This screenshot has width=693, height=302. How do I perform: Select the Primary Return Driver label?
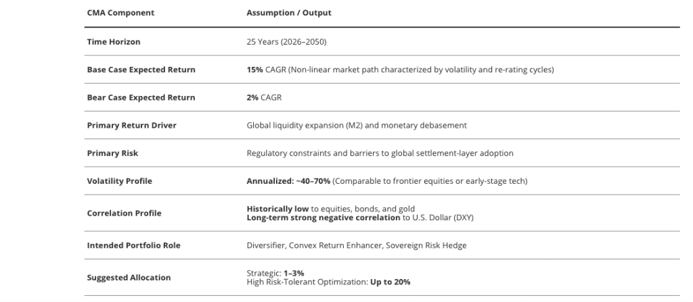[131, 125]
